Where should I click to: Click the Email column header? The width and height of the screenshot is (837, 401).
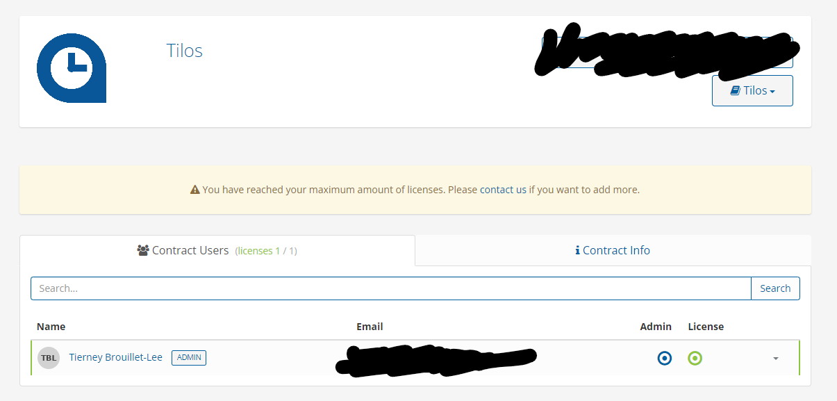pos(370,327)
